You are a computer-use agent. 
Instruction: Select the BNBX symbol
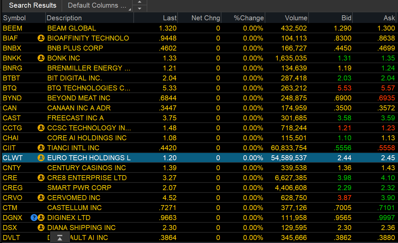pos(12,48)
